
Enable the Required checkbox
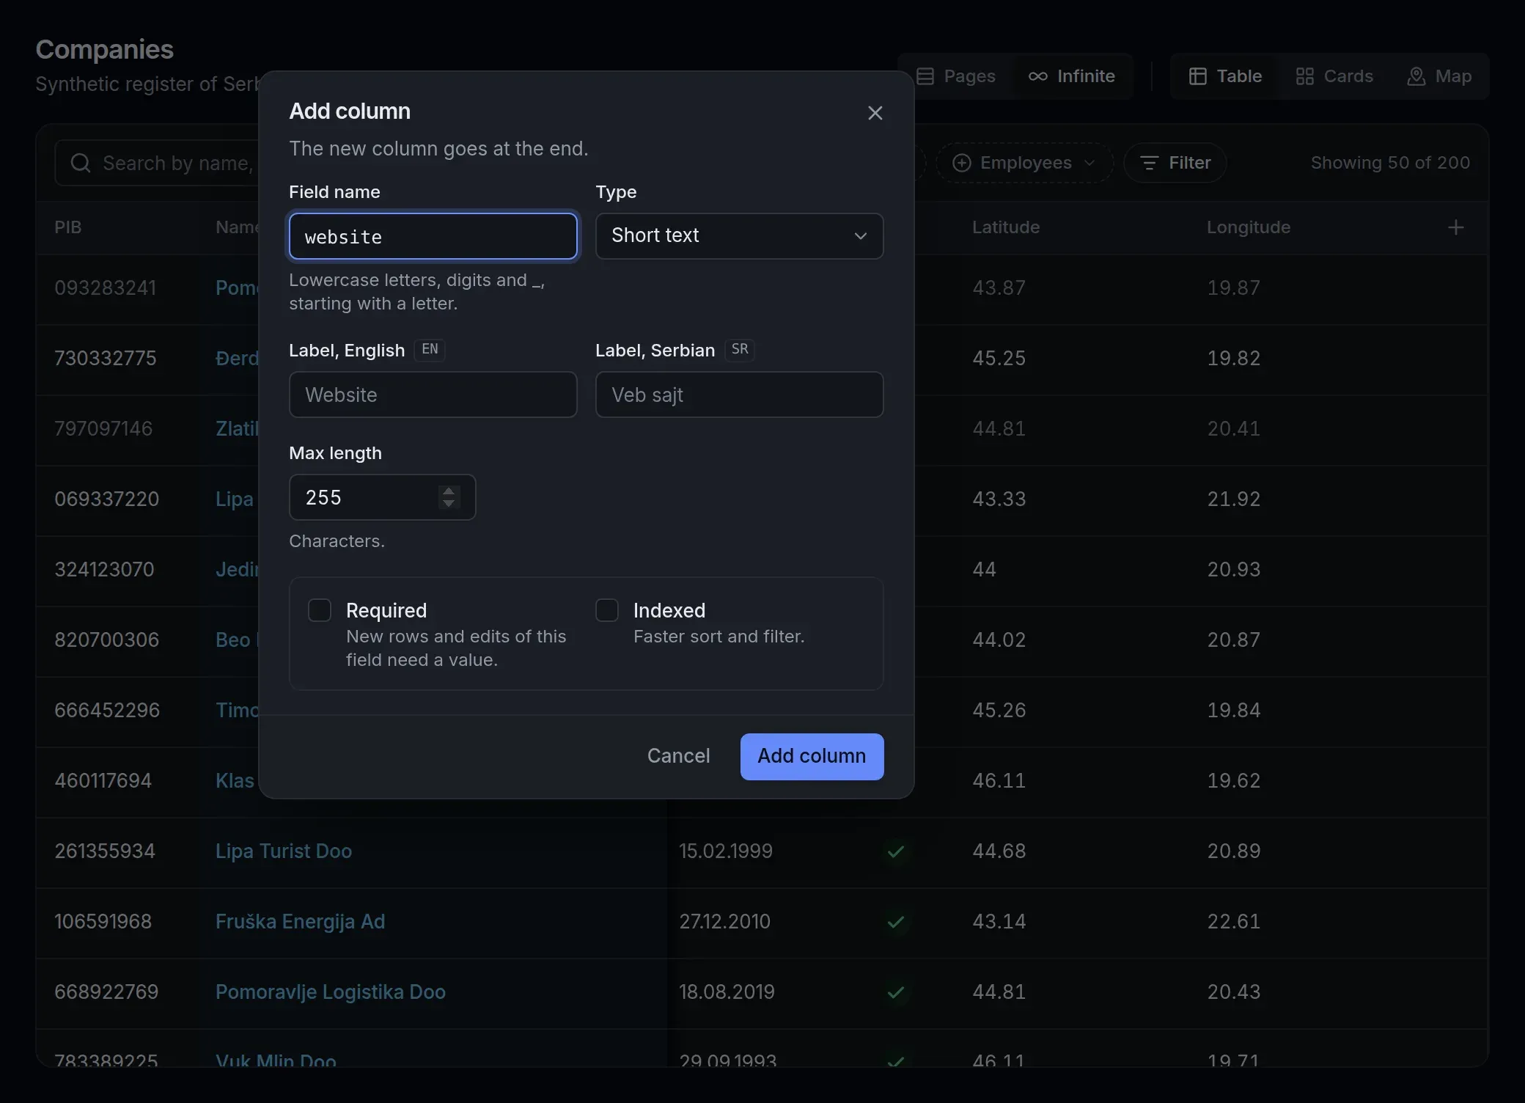(x=320, y=610)
